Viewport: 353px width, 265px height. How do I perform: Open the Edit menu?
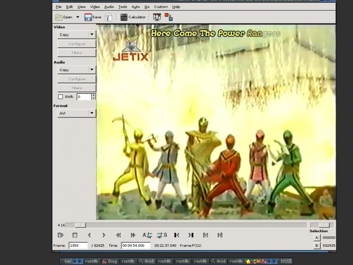(x=70, y=7)
